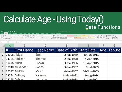
Task: Copy the selected cells
Action: [x=5, y=37]
